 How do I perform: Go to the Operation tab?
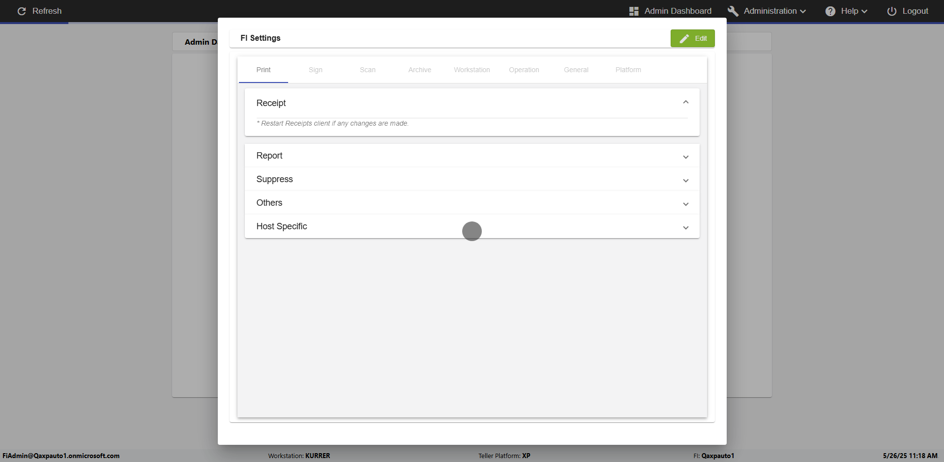pyautogui.click(x=524, y=70)
